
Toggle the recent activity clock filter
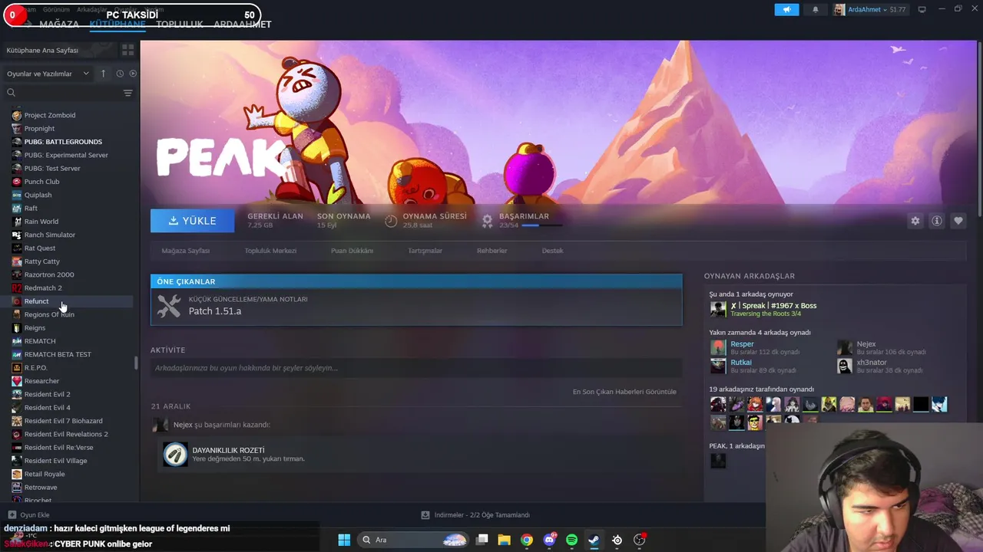[120, 74]
